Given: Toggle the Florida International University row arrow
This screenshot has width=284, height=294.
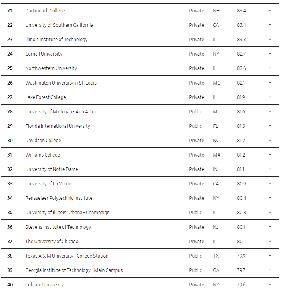Looking at the screenshot, I should click(x=270, y=126).
